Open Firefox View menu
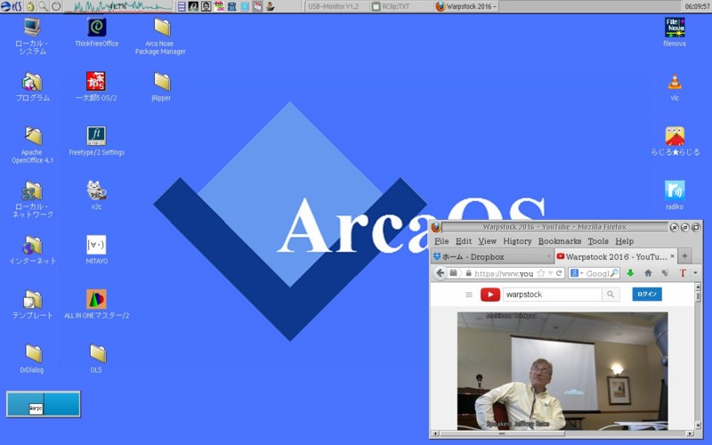The width and height of the screenshot is (712, 445). [487, 241]
